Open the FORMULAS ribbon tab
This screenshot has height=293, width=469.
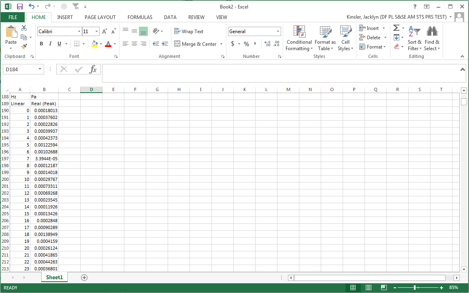pos(140,17)
